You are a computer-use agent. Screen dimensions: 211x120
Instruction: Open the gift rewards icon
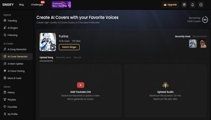tap(184, 5)
